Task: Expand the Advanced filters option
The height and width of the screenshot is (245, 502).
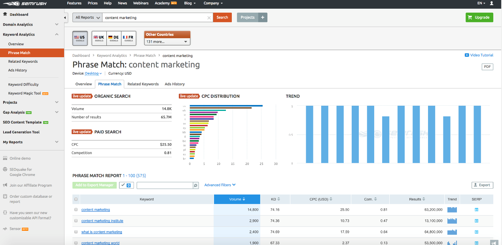Action: tap(220, 185)
